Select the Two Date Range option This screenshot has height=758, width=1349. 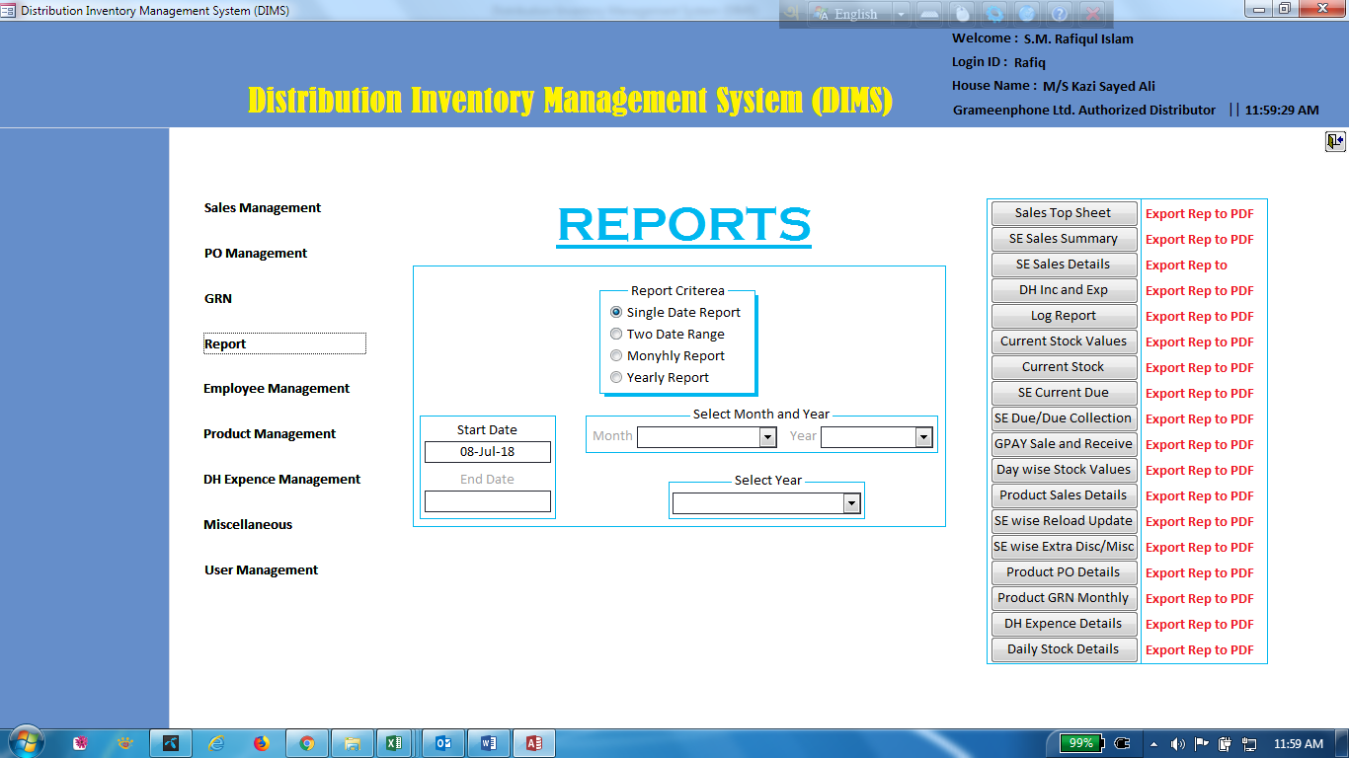pyautogui.click(x=616, y=335)
